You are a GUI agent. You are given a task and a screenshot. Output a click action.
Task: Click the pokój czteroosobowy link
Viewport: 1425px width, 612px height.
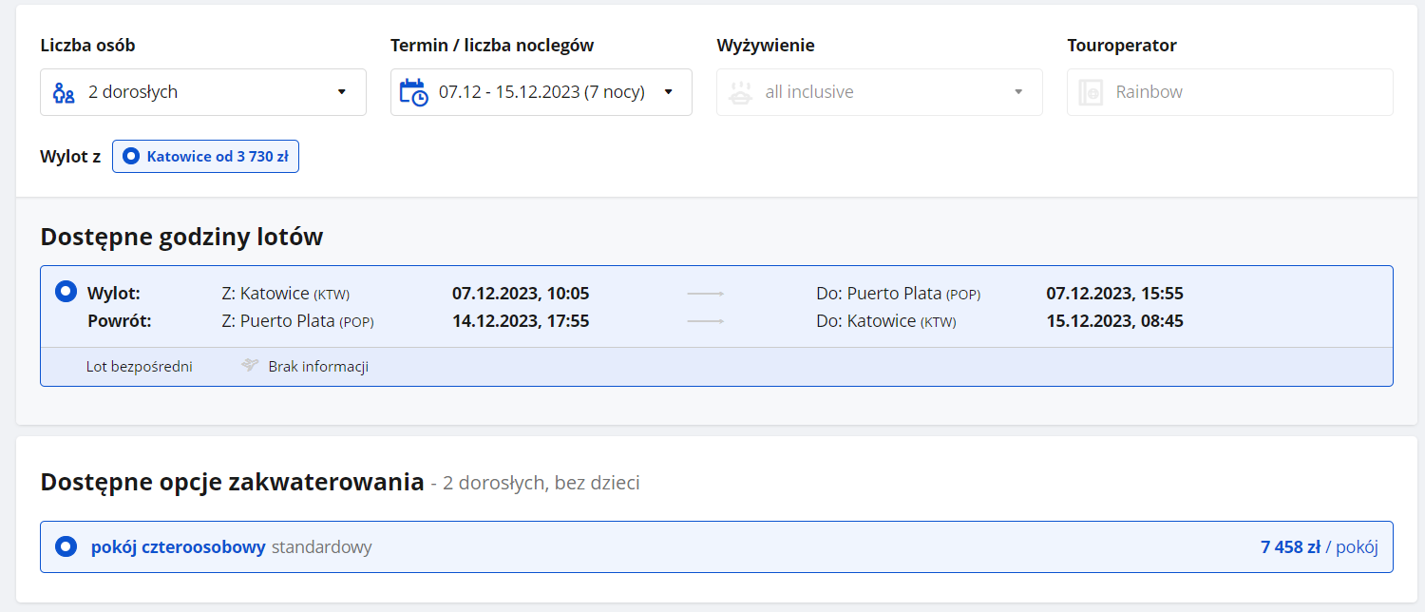178,547
